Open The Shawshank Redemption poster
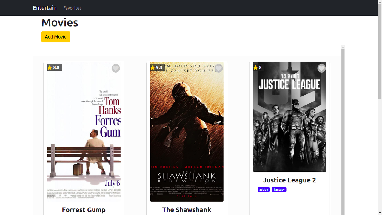The image size is (382, 215). point(187,132)
